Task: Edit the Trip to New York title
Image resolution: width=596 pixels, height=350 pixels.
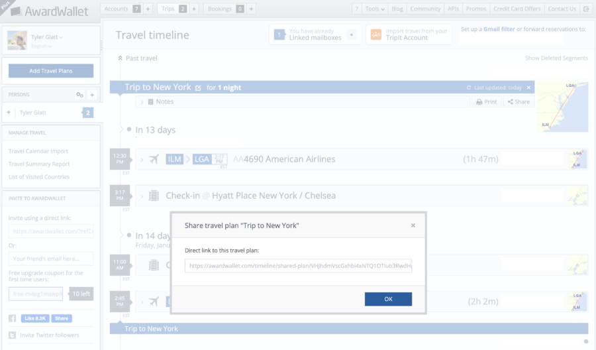Action: [x=198, y=88]
